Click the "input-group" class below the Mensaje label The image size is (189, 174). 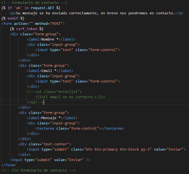pos(64,123)
